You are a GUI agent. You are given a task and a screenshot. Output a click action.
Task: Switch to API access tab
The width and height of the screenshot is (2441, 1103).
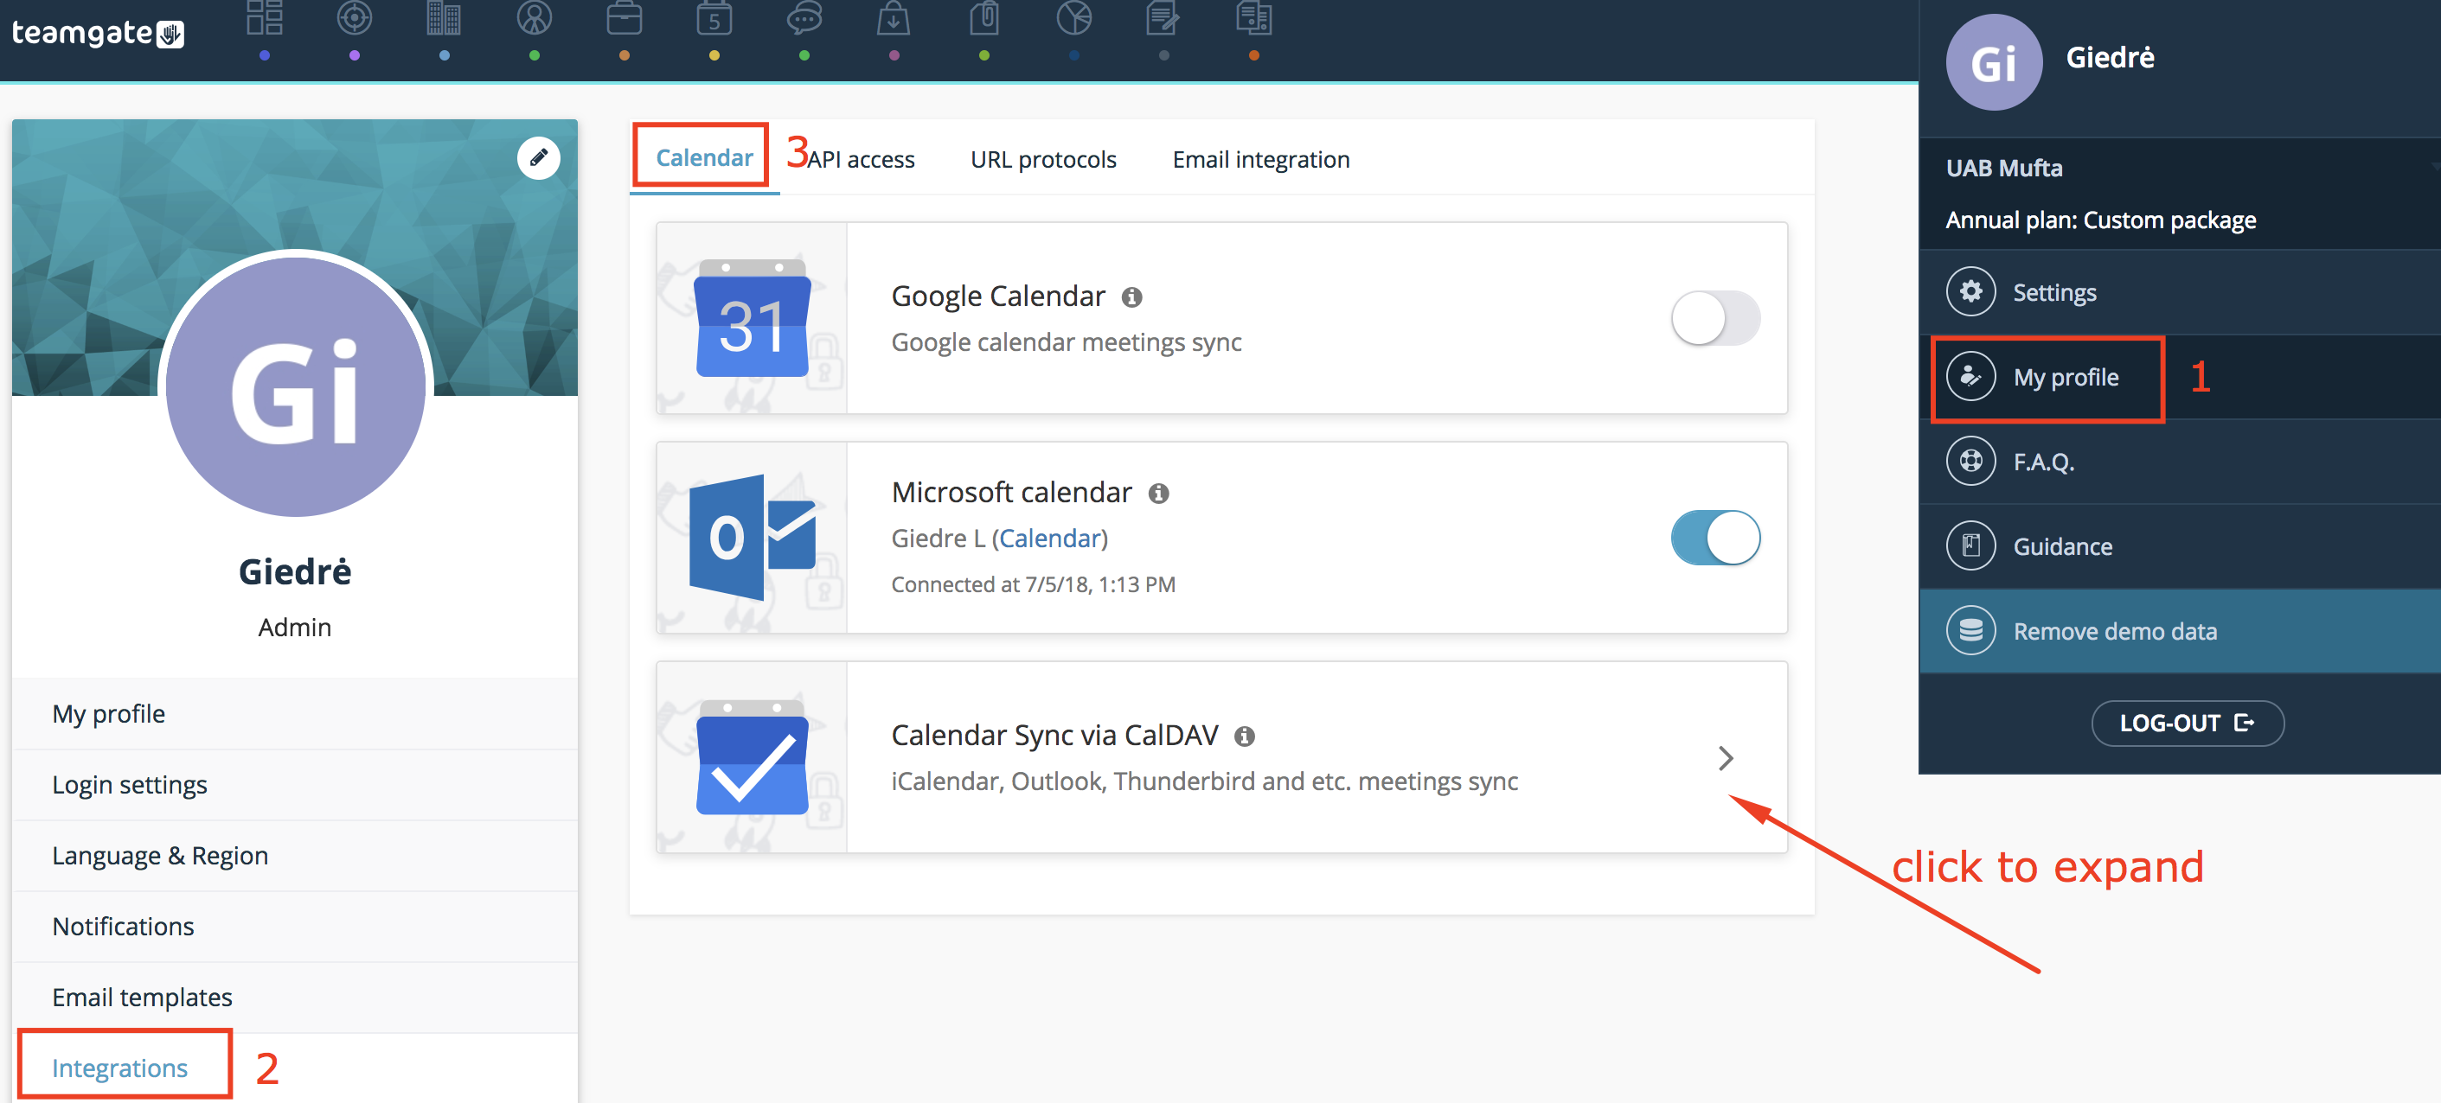click(866, 159)
